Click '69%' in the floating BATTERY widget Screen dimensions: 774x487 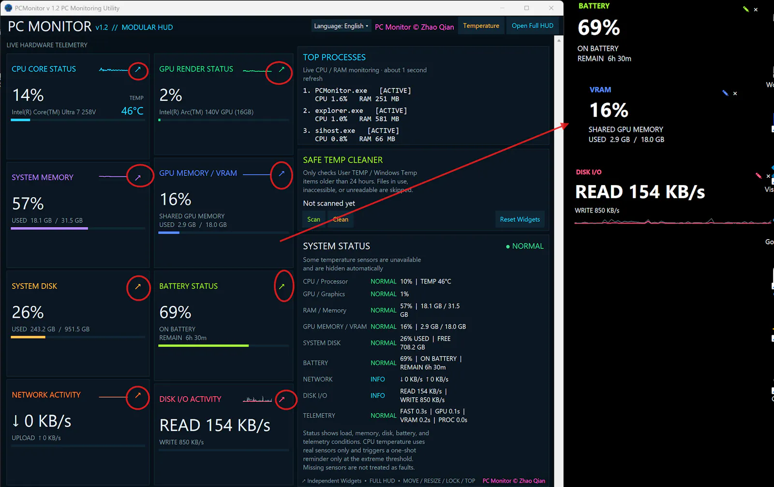click(x=599, y=28)
